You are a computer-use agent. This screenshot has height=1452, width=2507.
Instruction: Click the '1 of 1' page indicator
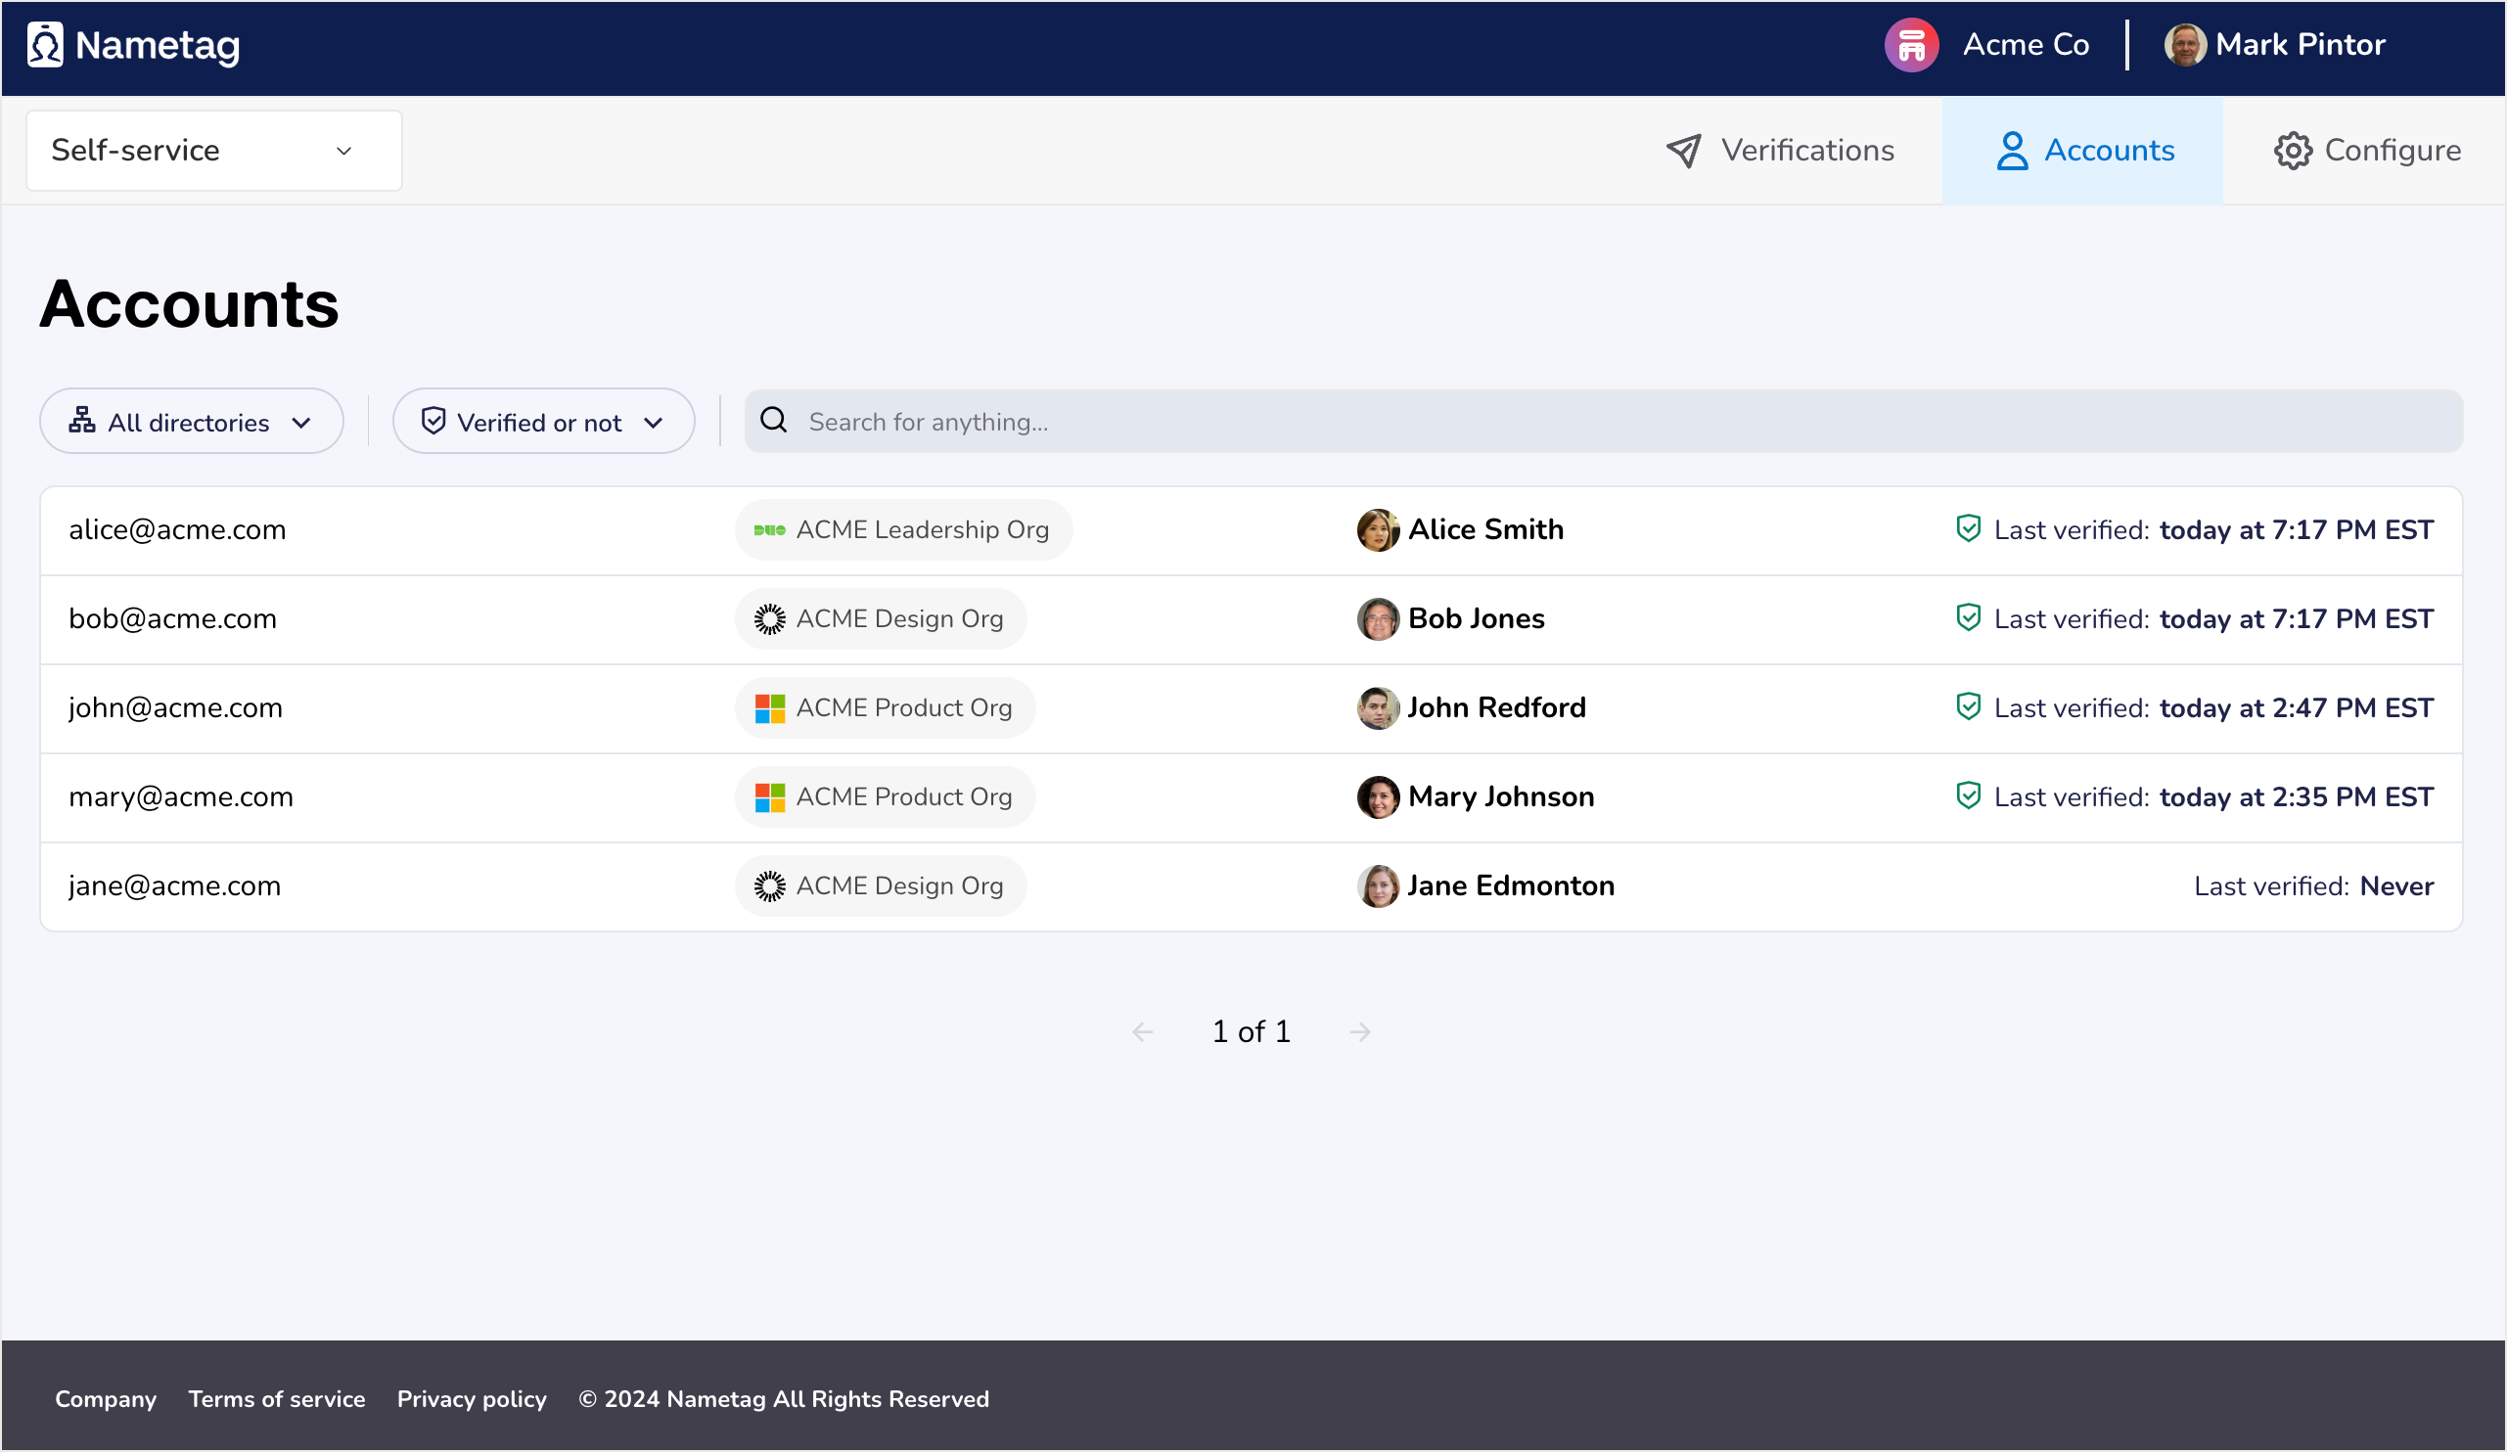(x=1251, y=1032)
